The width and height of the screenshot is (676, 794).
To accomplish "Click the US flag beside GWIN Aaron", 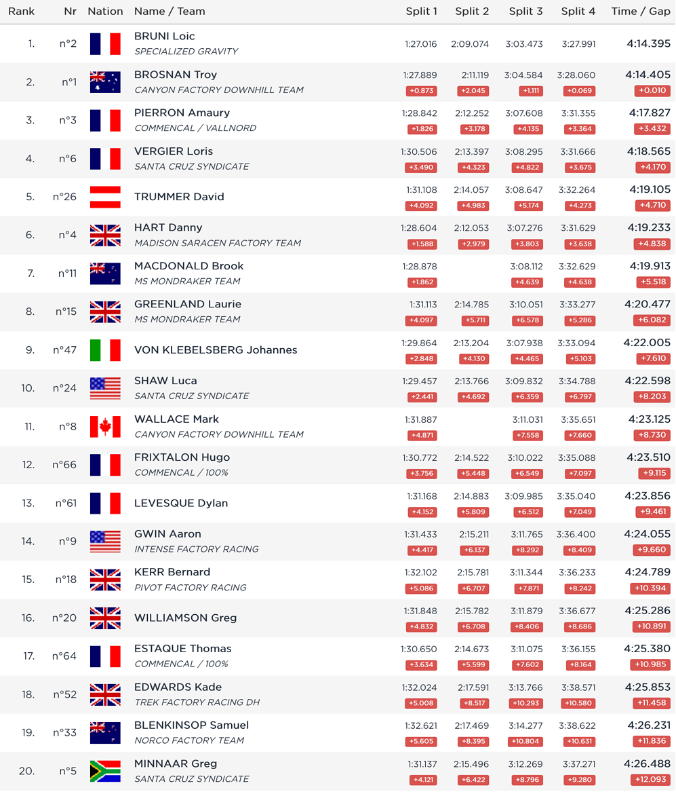I will 105,542.
